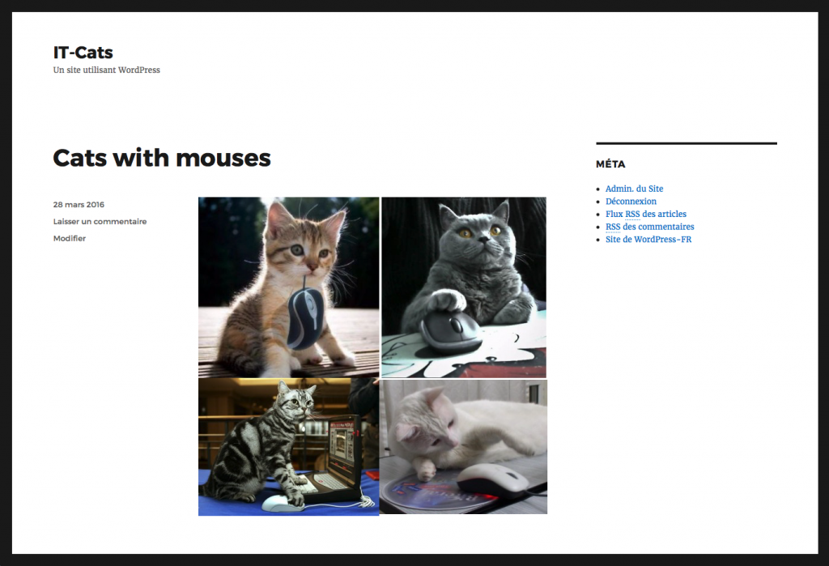Open RSS des commentaires link
Screen dimensions: 829x566
coord(650,227)
